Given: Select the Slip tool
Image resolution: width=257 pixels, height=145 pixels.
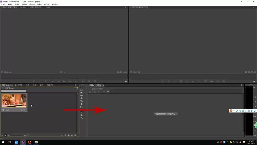Looking at the screenshot, I should [82, 107].
